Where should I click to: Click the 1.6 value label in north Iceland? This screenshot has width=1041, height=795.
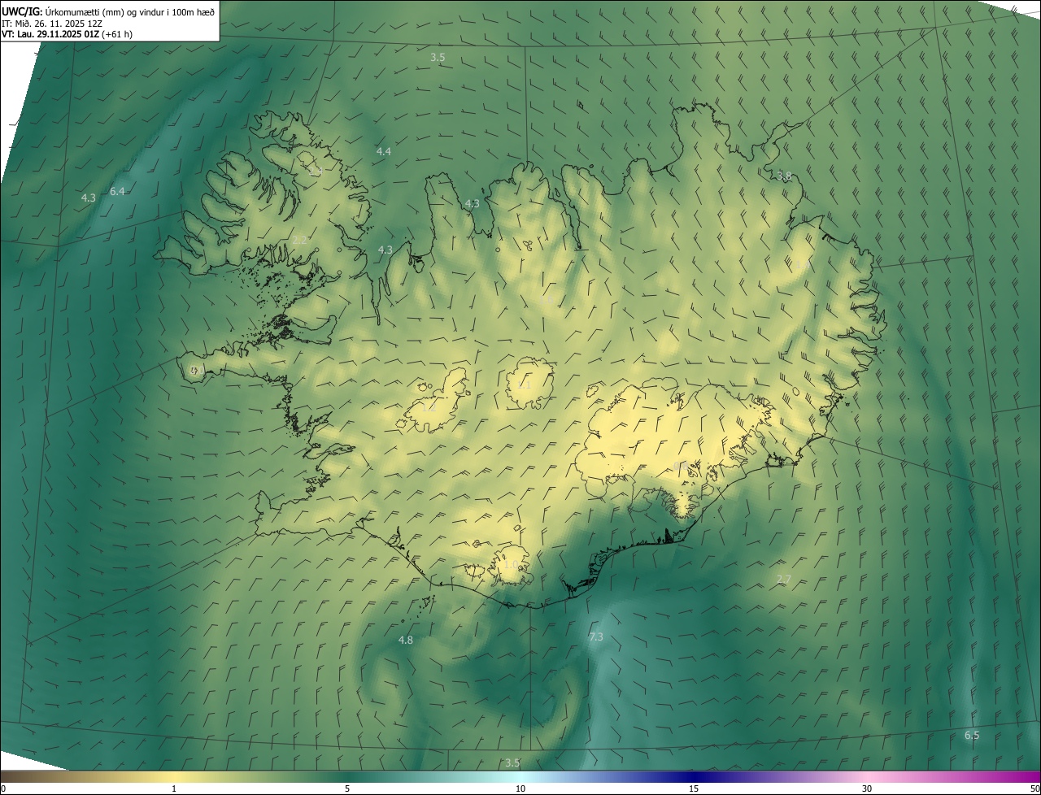tap(547, 300)
